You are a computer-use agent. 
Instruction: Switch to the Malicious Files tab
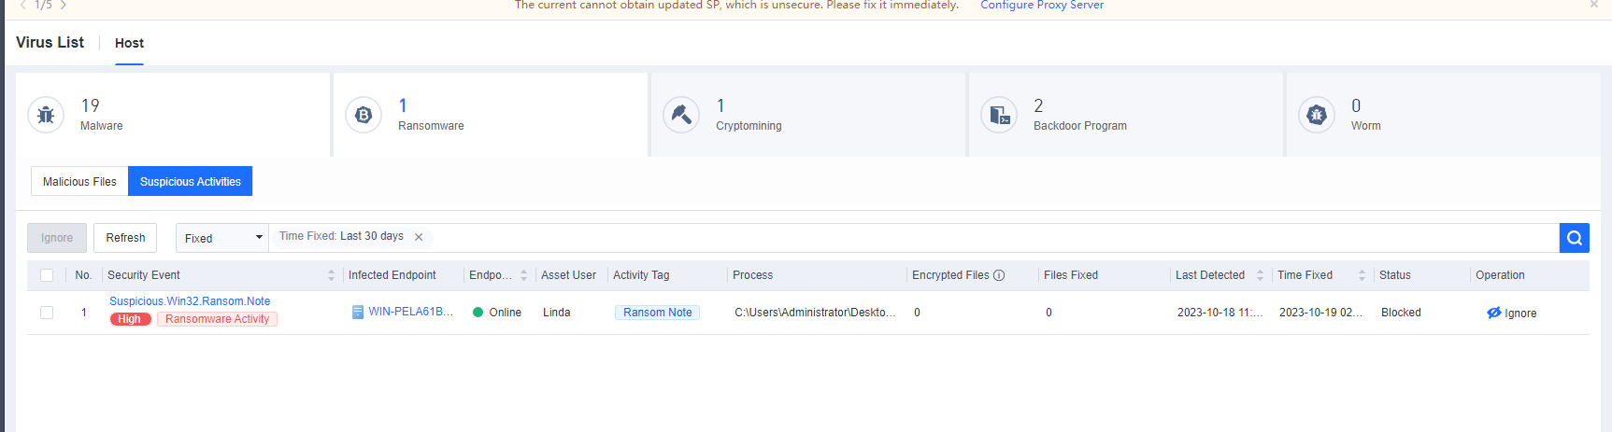point(79,182)
